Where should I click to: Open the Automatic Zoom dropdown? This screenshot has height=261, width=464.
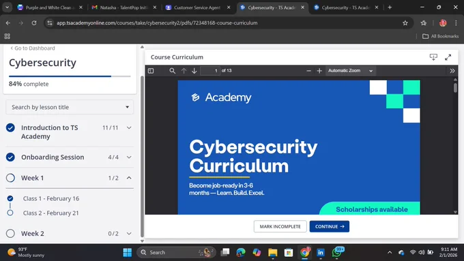click(x=350, y=71)
